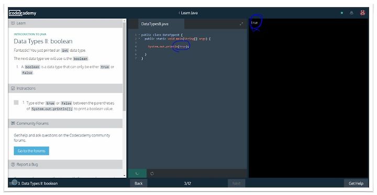The image size is (377, 195).
Task: Open the Learn Java course link
Action: (188, 13)
